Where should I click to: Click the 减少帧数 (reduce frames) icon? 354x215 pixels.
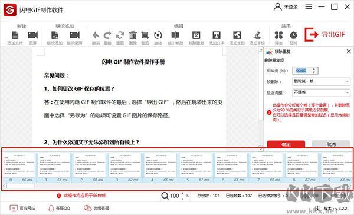(175, 35)
